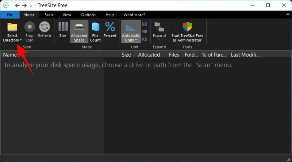
Task: Open the quick access toolbar dropdown
Action: click(31, 6)
